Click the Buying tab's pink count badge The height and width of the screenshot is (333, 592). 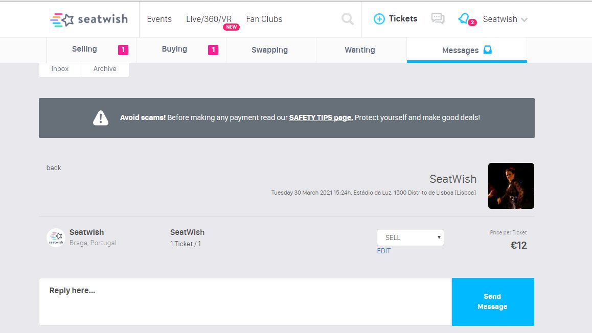pyautogui.click(x=213, y=50)
